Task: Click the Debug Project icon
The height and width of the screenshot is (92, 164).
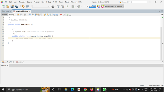Action: (x=73, y=6)
